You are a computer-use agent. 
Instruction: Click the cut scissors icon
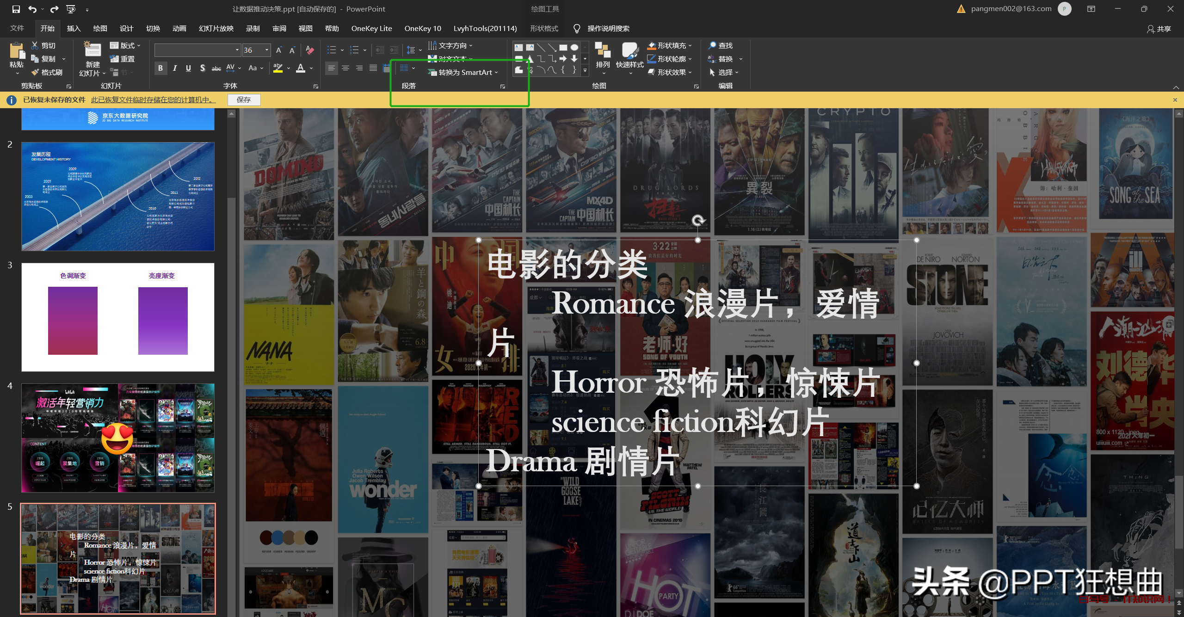(35, 45)
